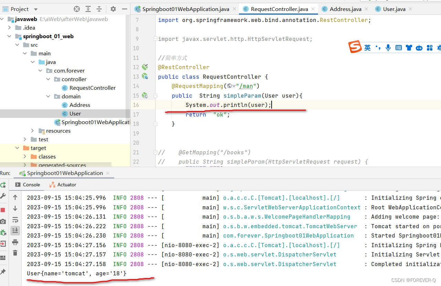
Task: Attach debugger using the green bug icon
Action: pos(3,233)
